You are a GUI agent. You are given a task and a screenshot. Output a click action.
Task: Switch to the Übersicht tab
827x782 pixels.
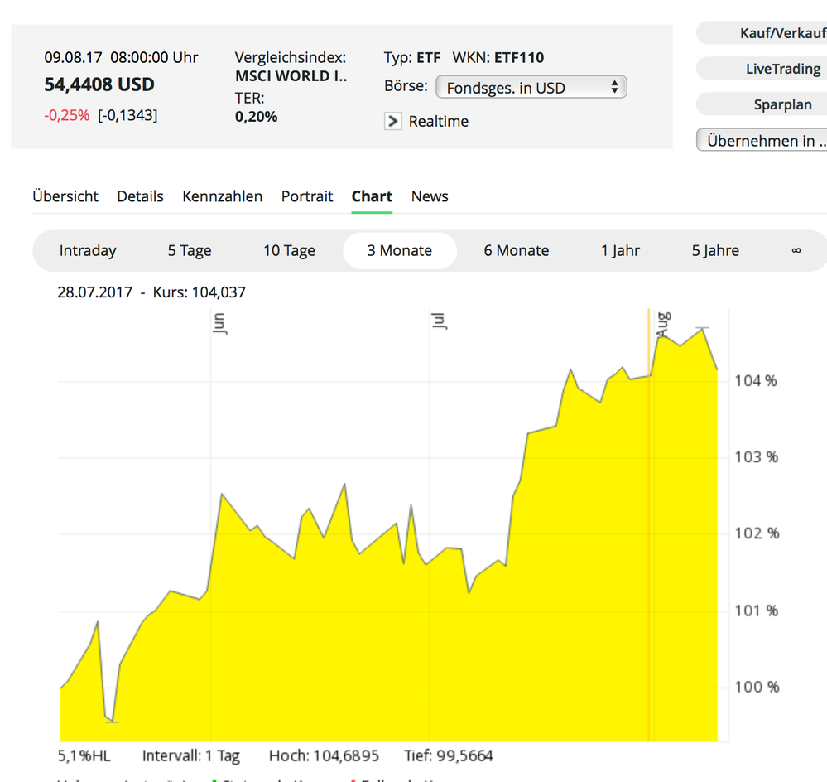(x=65, y=196)
